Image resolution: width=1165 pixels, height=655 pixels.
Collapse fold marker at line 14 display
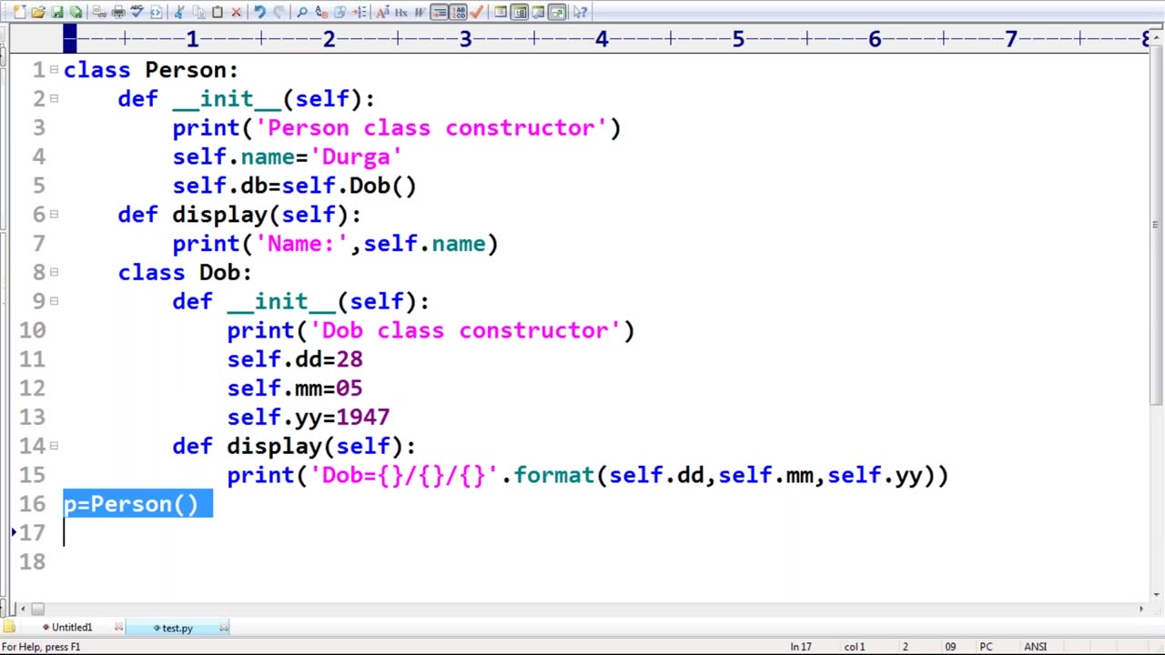[x=55, y=445]
